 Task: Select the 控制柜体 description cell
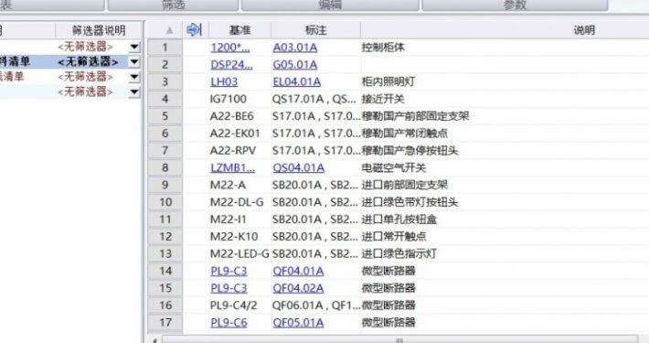(383, 48)
